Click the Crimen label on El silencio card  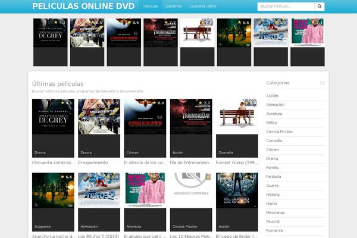(133, 152)
